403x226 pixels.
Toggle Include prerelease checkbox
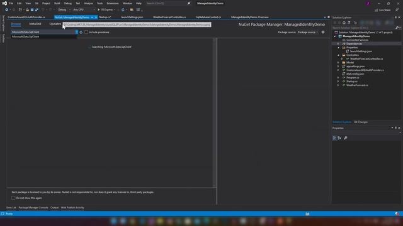coord(86,32)
